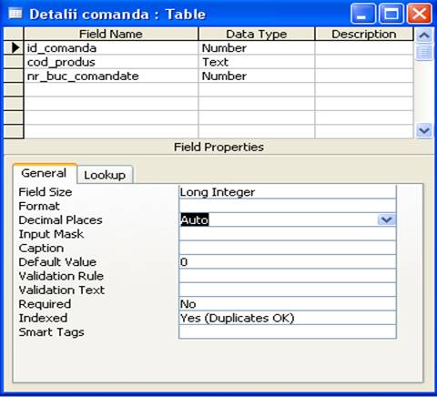Click the Field Size property showing Long Integer
437x397 pixels.
tap(288, 192)
